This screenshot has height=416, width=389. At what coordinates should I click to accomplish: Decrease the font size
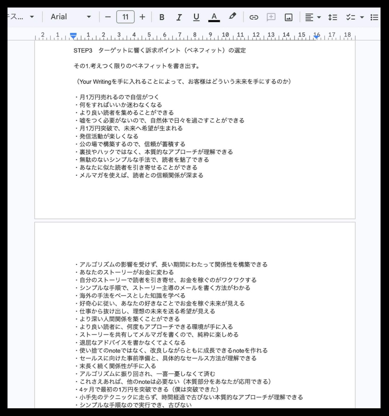(108, 17)
